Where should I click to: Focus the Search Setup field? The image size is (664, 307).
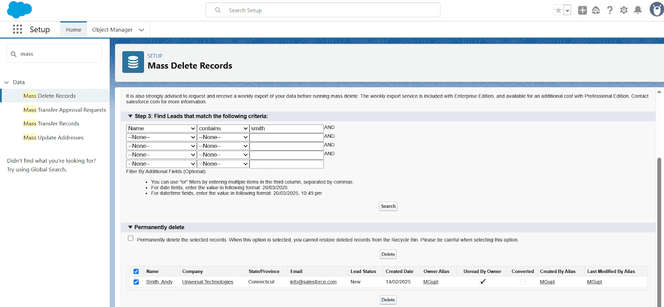pyautogui.click(x=323, y=10)
